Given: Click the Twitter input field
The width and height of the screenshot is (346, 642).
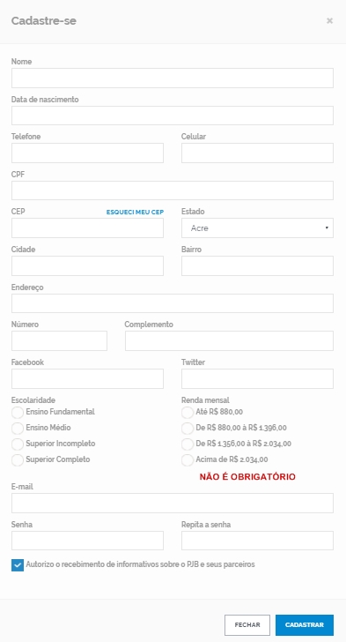Looking at the screenshot, I should point(257,378).
